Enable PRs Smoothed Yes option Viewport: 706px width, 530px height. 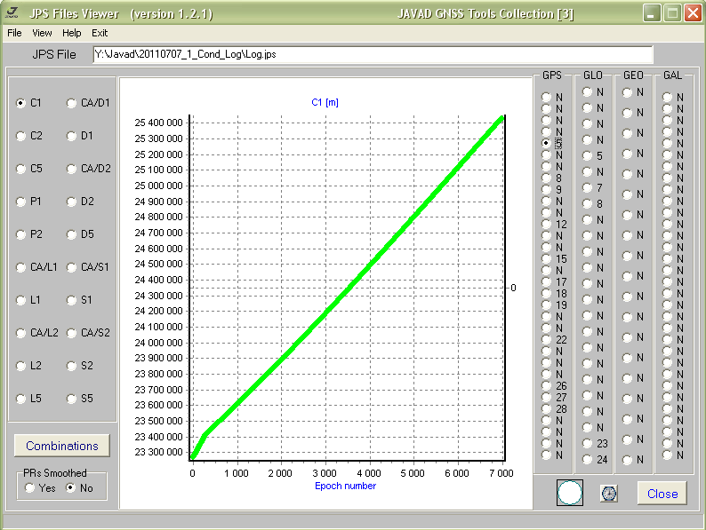(31, 487)
